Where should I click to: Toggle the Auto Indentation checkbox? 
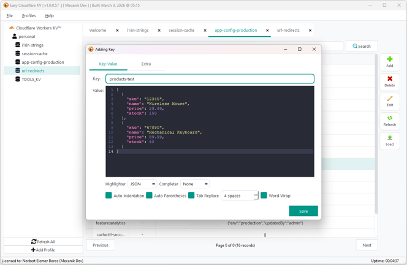(x=108, y=195)
